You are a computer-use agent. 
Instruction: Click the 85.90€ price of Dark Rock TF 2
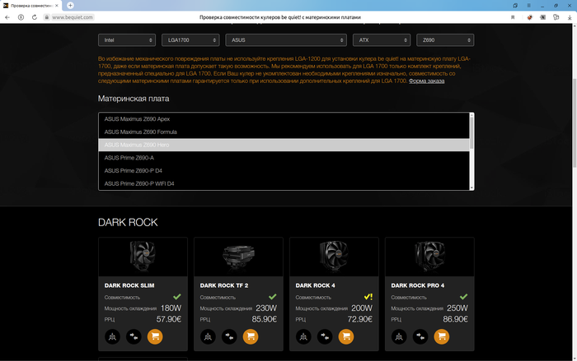pyautogui.click(x=265, y=319)
